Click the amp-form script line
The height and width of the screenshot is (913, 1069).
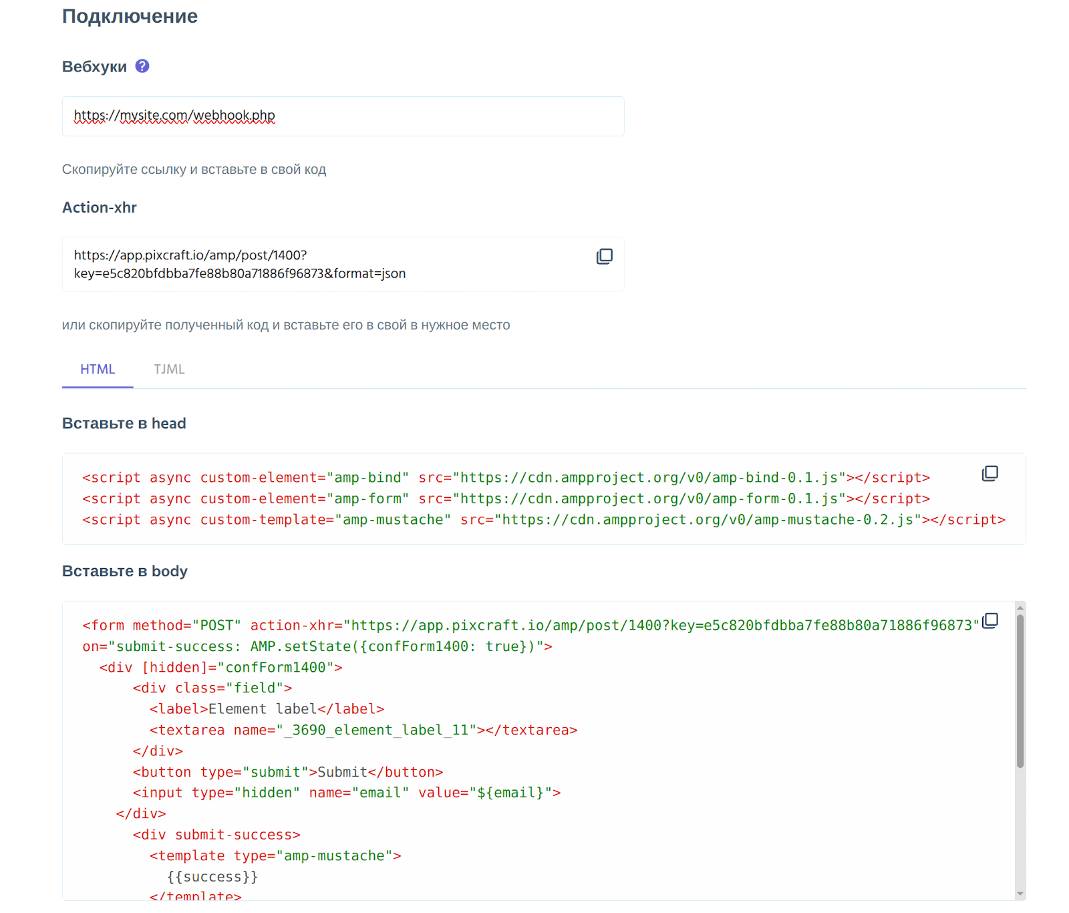pyautogui.click(x=506, y=499)
